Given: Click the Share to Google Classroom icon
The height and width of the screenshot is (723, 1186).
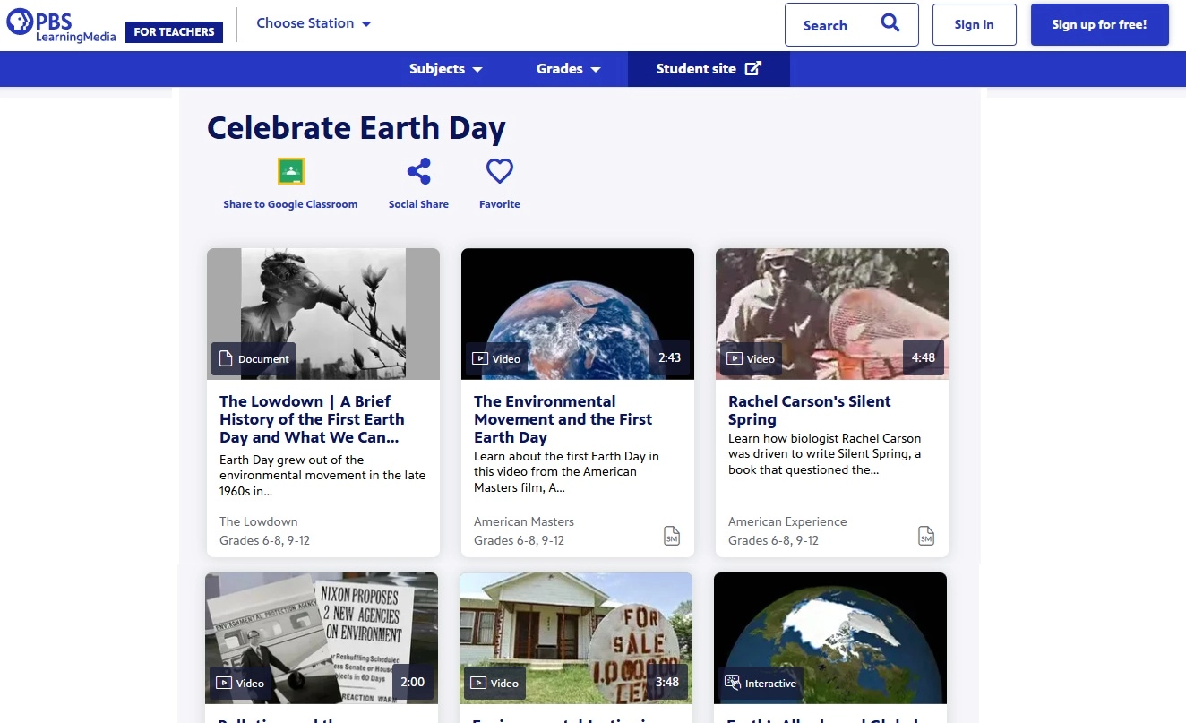Looking at the screenshot, I should [x=290, y=170].
